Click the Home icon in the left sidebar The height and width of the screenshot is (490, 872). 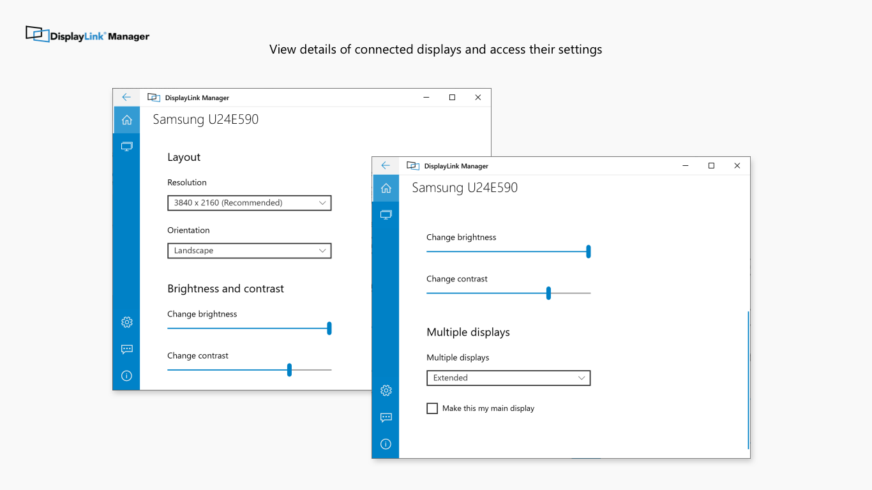click(386, 188)
